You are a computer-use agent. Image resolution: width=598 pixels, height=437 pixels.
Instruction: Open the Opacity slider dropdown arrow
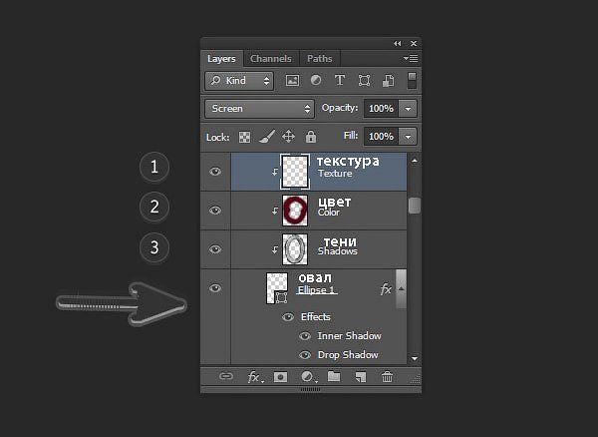[x=408, y=109]
